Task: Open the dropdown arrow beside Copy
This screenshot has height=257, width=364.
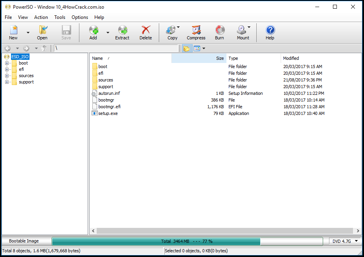Action: click(178, 27)
